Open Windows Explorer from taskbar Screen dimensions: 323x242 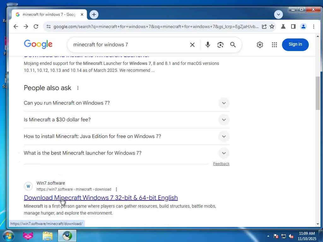[48, 236]
